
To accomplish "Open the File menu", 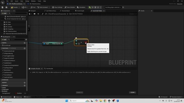I will [x=7, y=1].
